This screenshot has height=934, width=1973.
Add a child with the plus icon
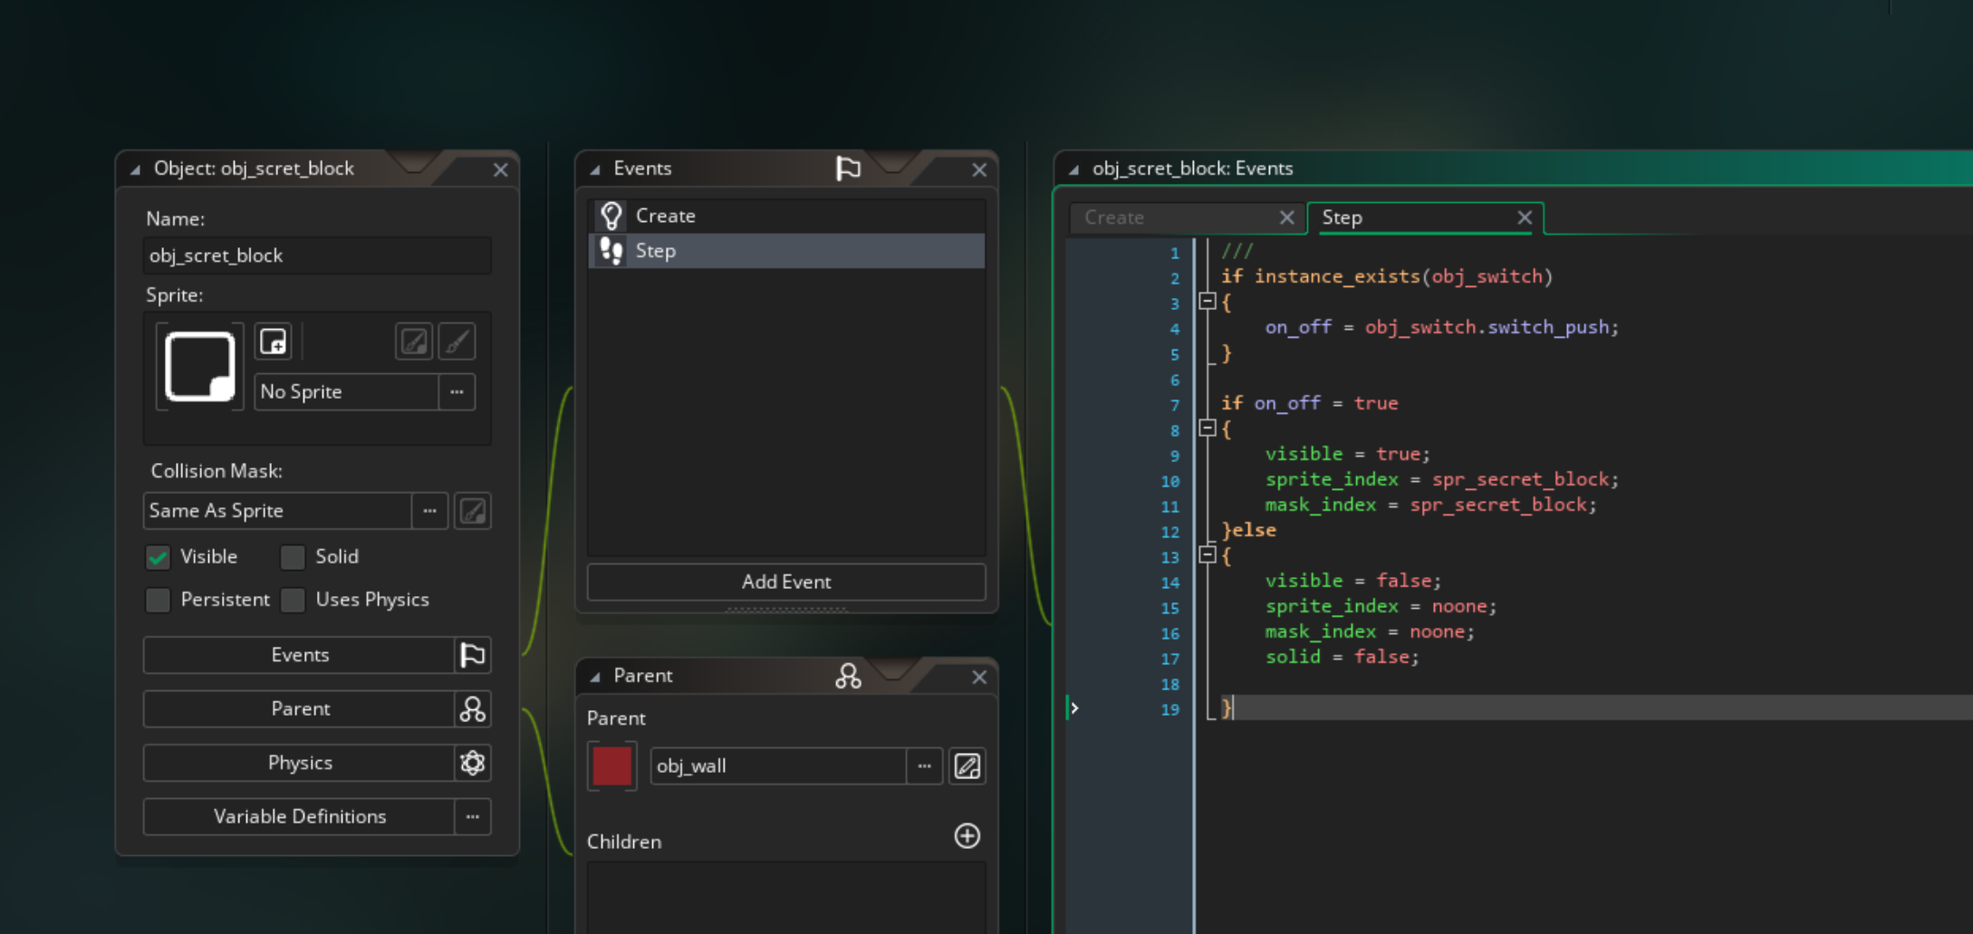967,835
